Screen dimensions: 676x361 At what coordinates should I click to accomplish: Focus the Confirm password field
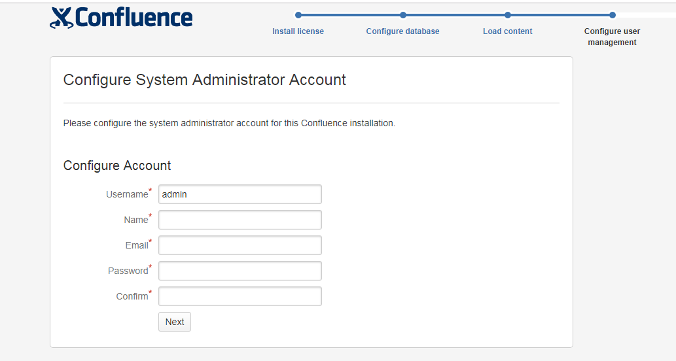[240, 296]
